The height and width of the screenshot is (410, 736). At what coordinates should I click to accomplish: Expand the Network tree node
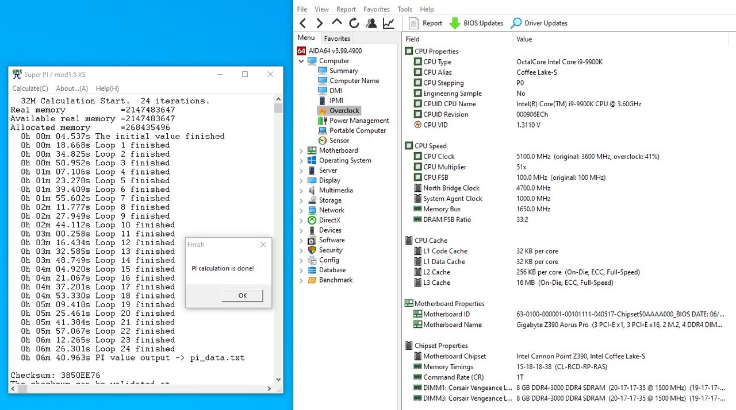[x=301, y=210]
